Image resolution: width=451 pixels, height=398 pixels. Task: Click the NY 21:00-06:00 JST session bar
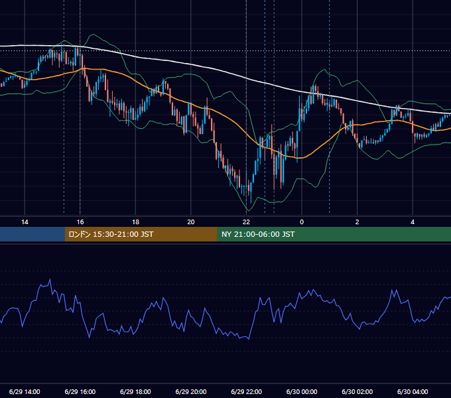click(x=334, y=234)
